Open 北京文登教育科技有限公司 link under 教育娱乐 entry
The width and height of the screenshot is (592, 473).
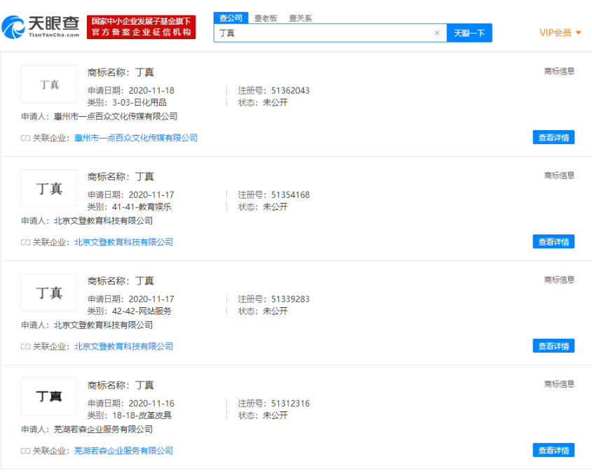pyautogui.click(x=123, y=242)
